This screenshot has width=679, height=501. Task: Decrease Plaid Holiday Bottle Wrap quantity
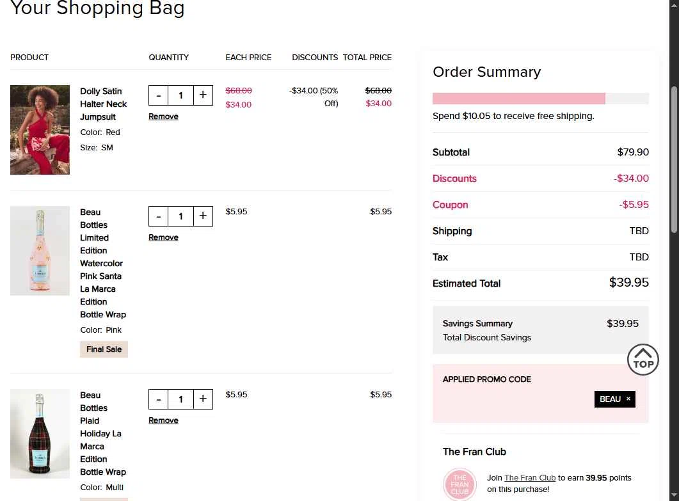coord(159,399)
